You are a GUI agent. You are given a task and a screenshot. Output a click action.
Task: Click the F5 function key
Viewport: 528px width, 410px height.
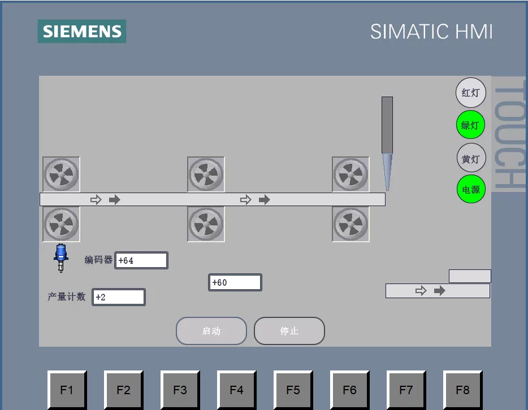[293, 390]
